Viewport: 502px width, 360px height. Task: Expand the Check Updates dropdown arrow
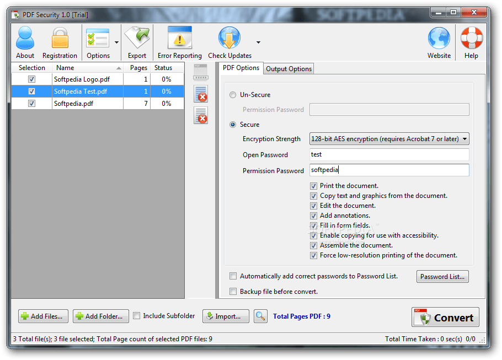pos(258,42)
